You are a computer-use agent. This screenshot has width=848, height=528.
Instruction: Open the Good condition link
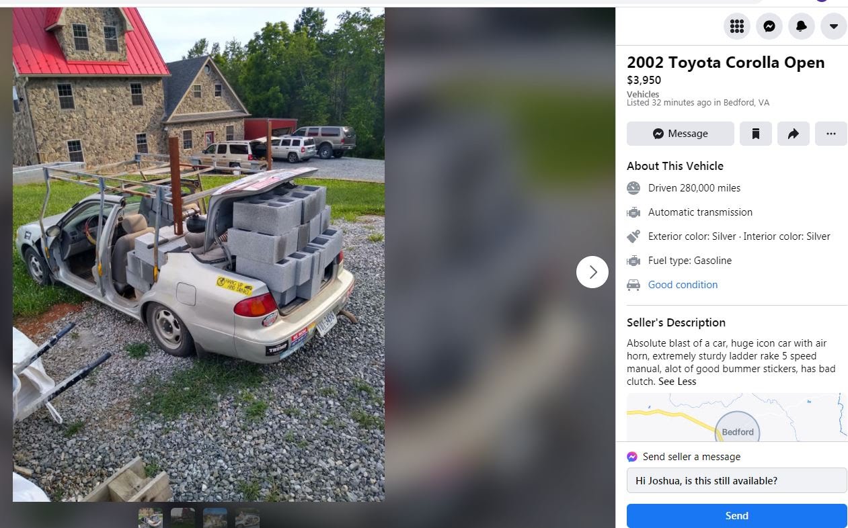point(683,285)
